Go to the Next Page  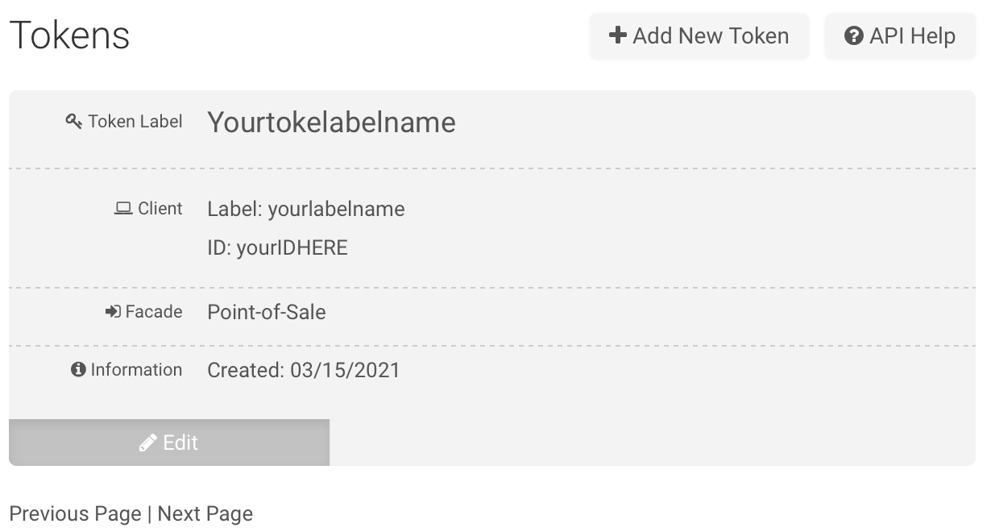click(205, 514)
